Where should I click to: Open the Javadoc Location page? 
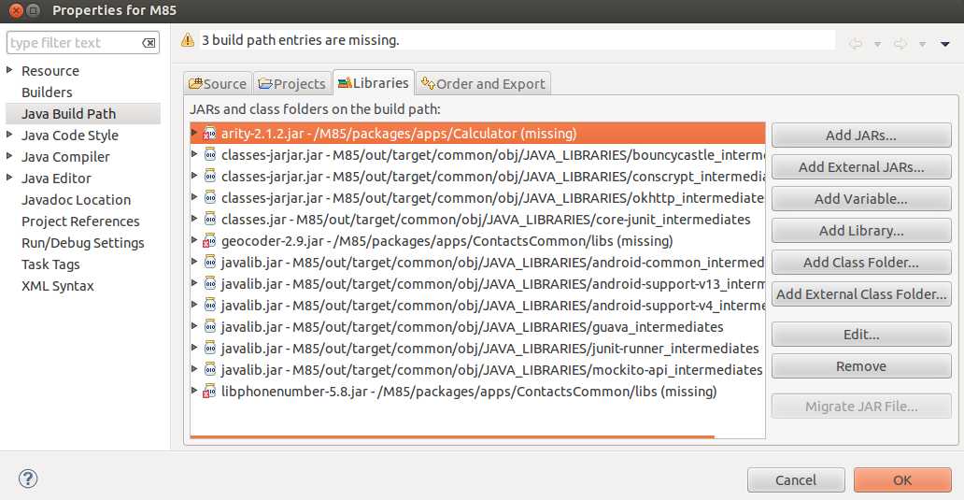(77, 200)
